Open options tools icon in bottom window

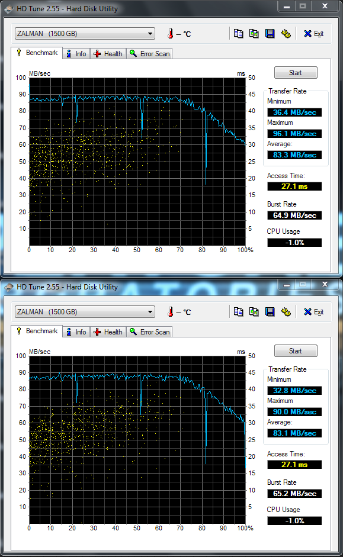[x=286, y=312]
